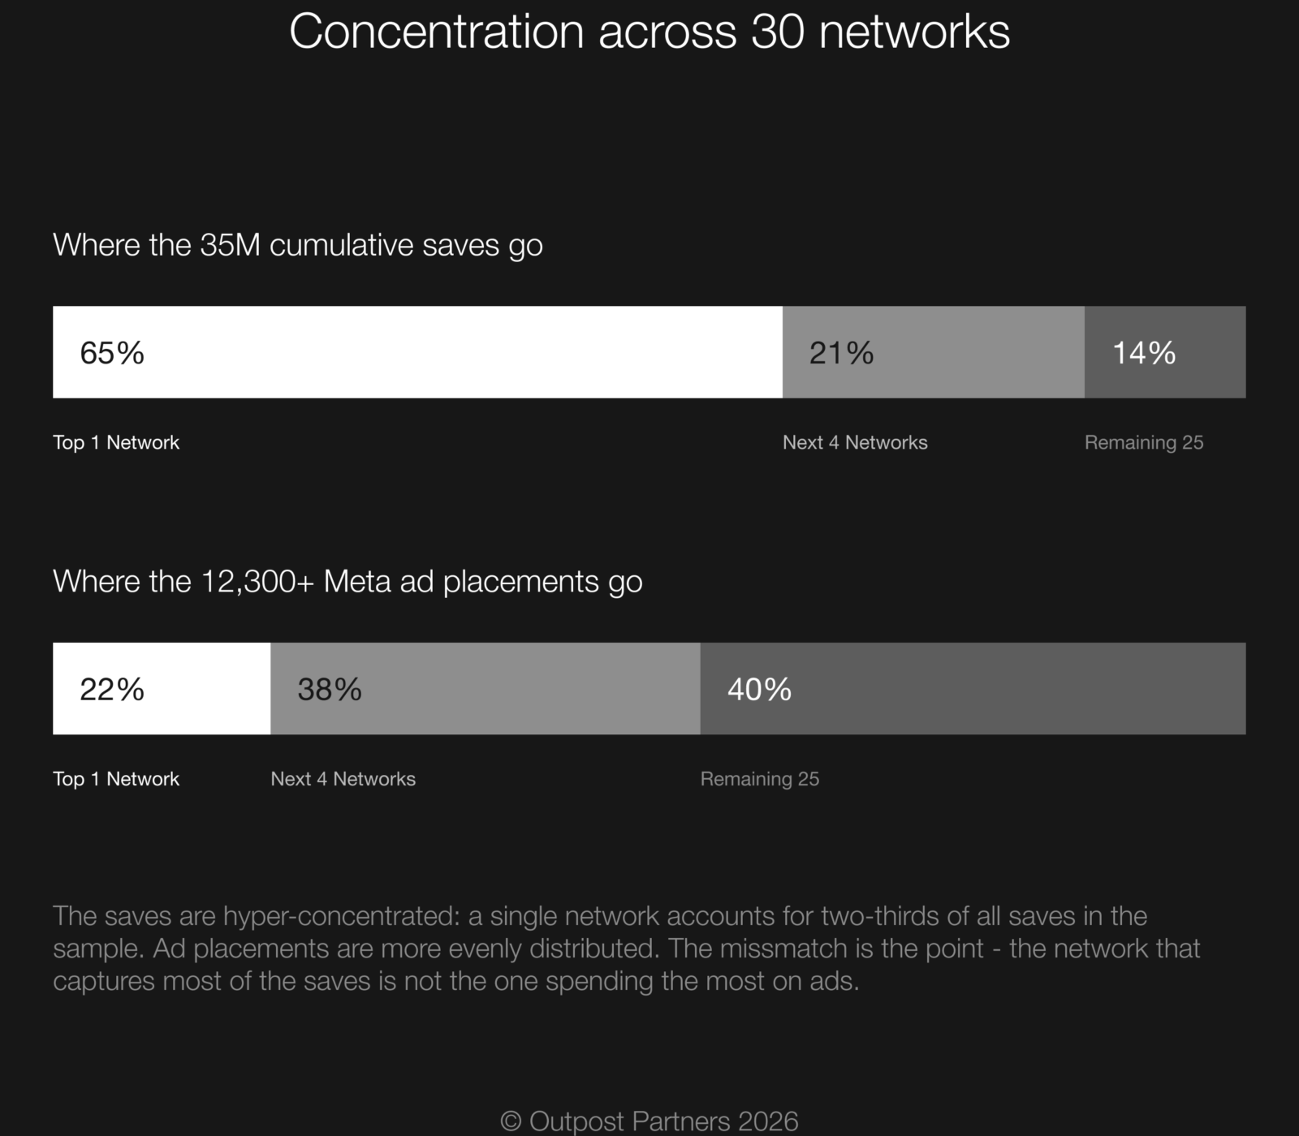Click Next 4 Networks label under ad placements
The image size is (1299, 1136).
tap(343, 779)
